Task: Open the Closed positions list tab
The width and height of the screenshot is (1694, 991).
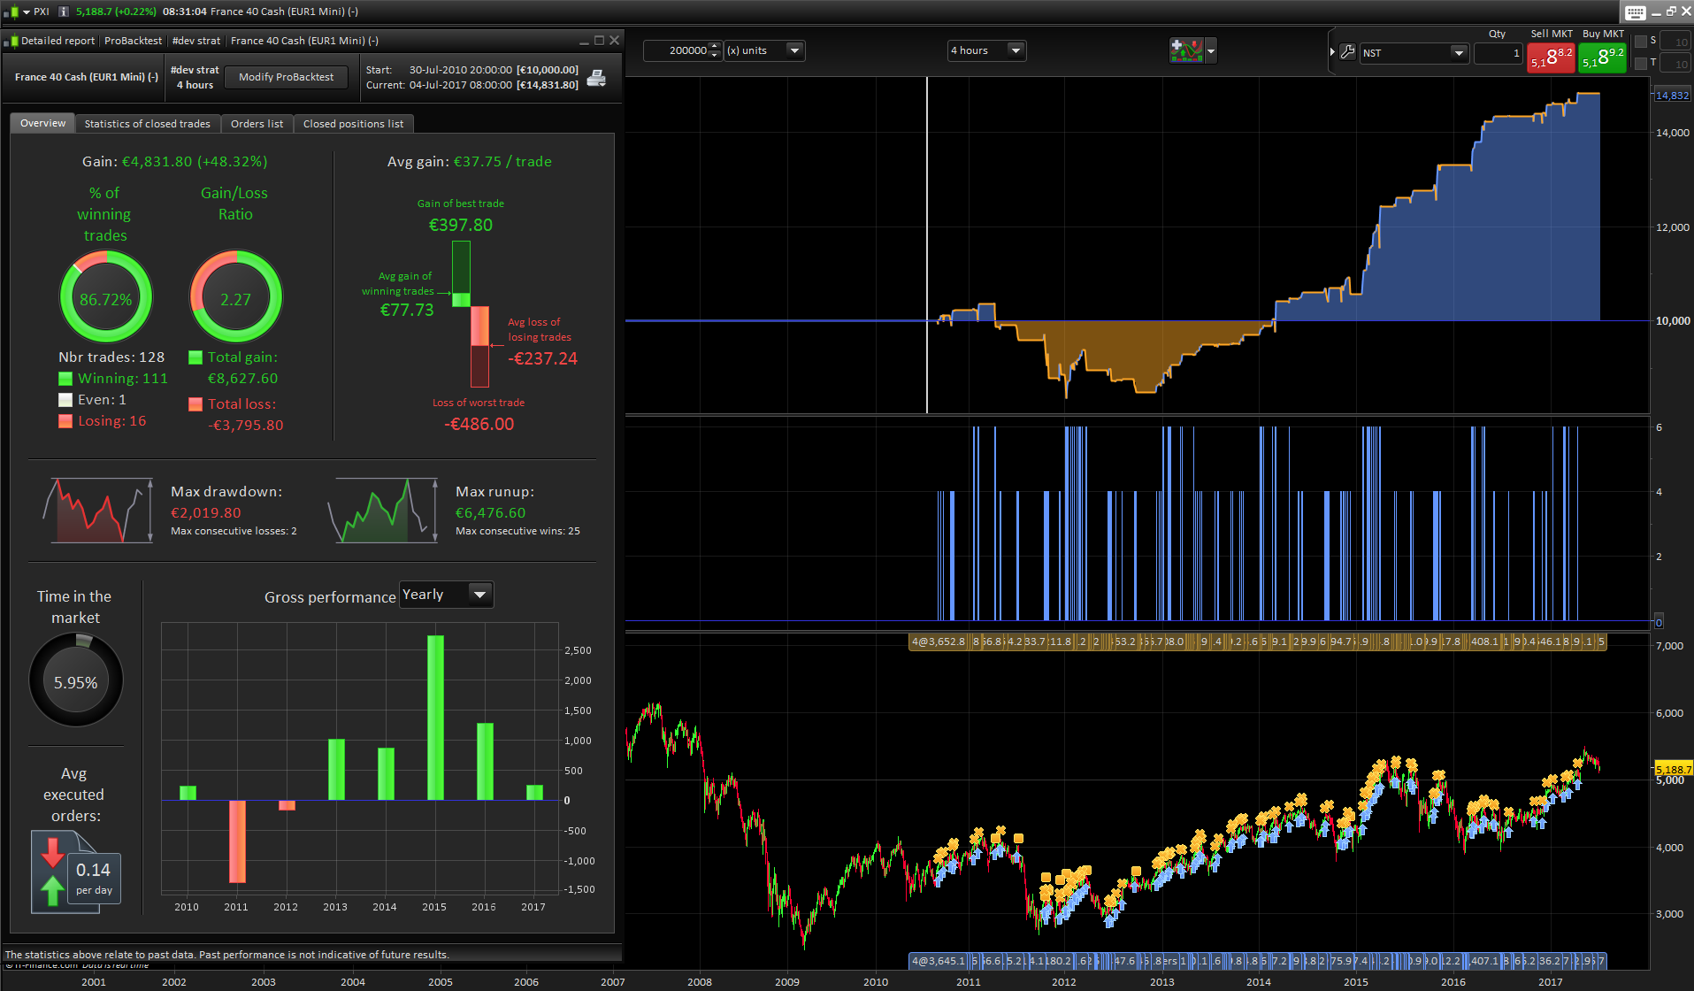Action: click(x=353, y=124)
